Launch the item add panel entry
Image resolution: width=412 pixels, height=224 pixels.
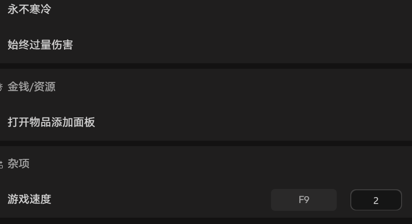coord(51,122)
